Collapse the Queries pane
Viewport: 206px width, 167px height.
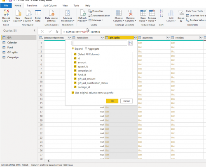pos(35,30)
